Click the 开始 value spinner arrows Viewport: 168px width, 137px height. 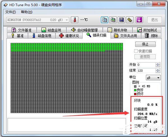[158, 65]
